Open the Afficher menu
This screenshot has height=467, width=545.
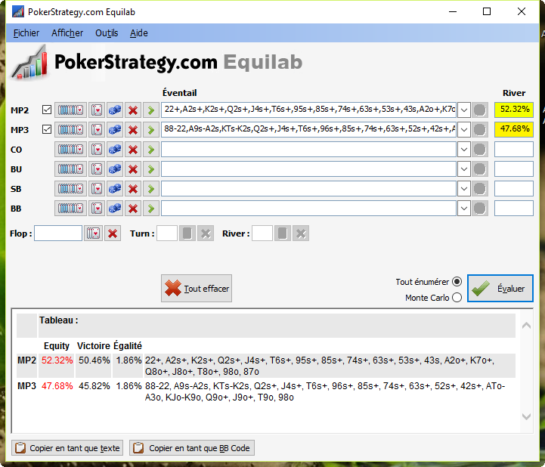click(67, 33)
